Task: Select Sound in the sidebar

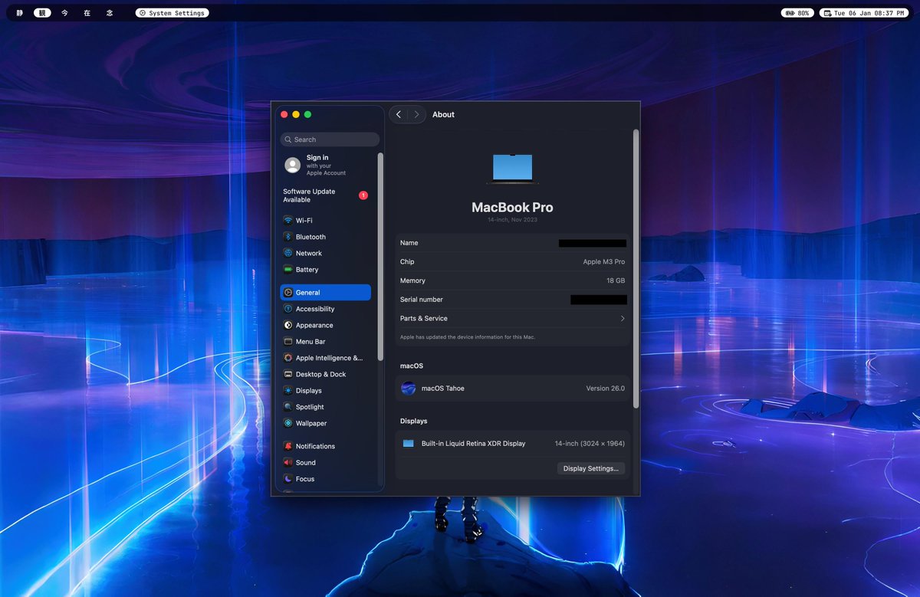Action: pos(325,463)
